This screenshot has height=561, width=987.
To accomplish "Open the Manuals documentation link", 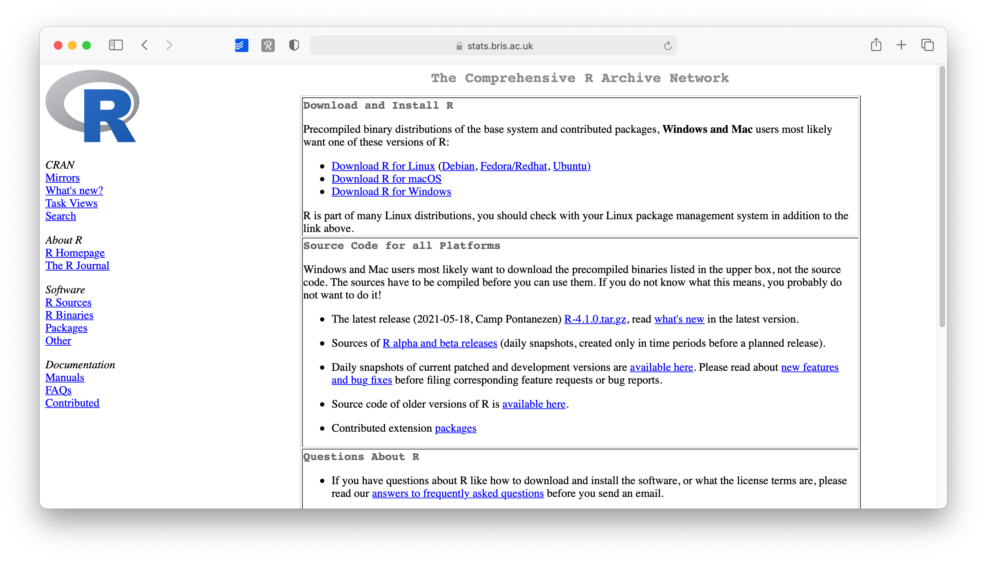I will [x=65, y=377].
